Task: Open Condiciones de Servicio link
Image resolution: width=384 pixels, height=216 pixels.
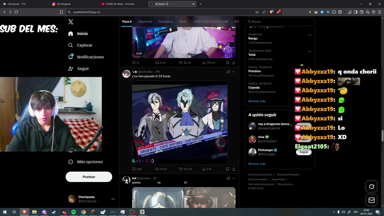Action: (x=260, y=175)
